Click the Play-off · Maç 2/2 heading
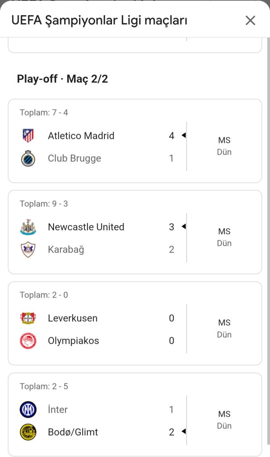This screenshot has height=457, width=270. 62,79
